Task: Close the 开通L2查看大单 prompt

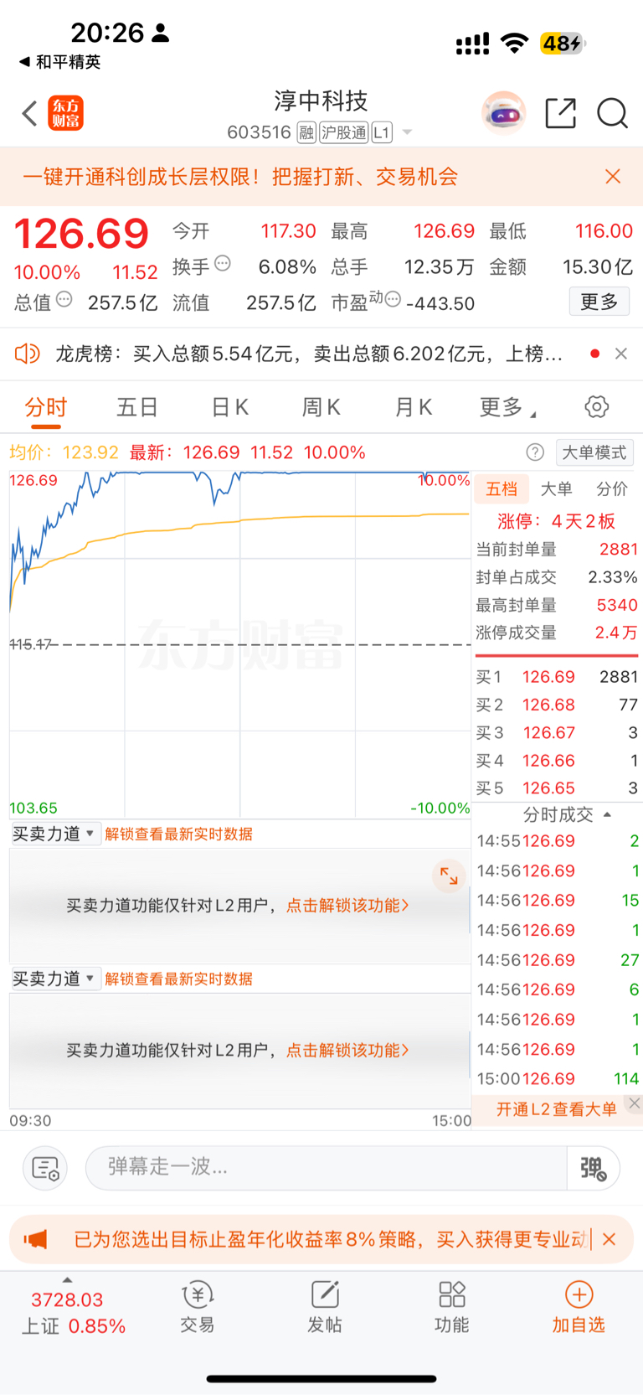Action: coord(635,1103)
